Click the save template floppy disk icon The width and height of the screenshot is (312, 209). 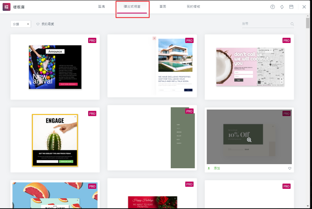point(291,7)
